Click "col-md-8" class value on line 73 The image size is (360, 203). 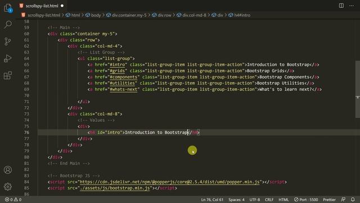[x=107, y=114]
